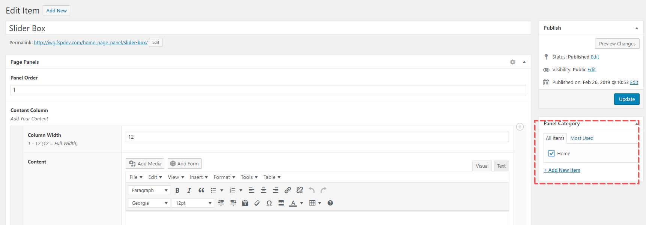Click the permalink Edit button

tap(156, 42)
